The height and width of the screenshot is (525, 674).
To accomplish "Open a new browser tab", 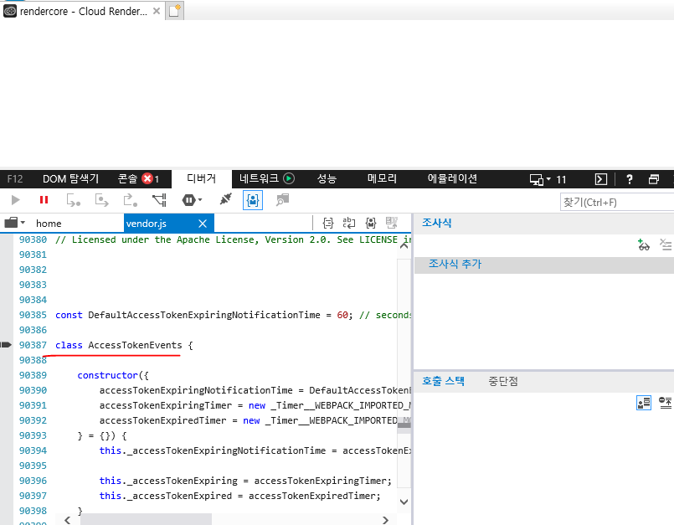I will click(174, 10).
